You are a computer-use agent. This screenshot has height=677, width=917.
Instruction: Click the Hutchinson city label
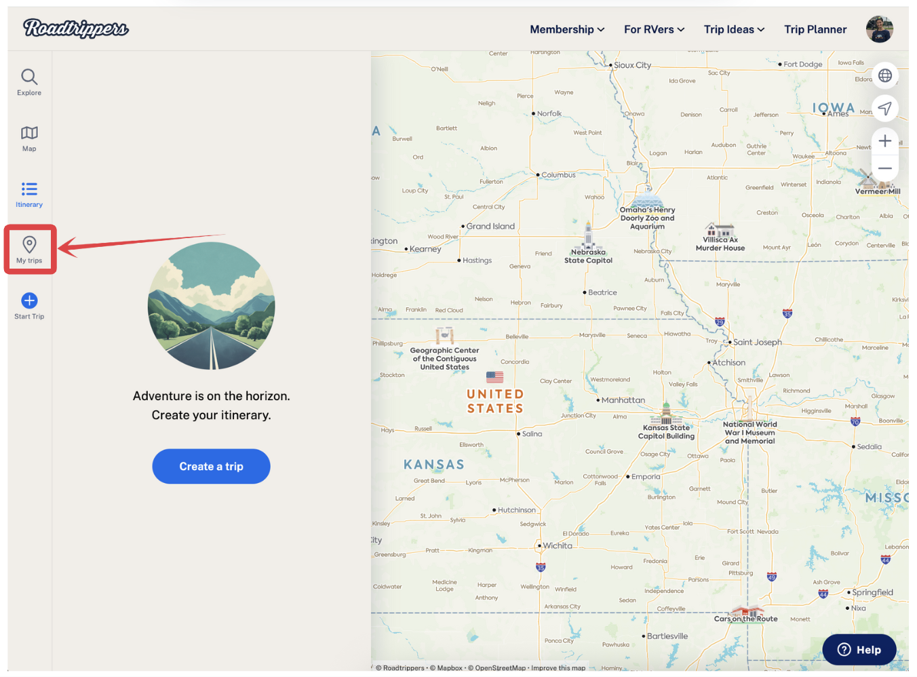pyautogui.click(x=517, y=509)
